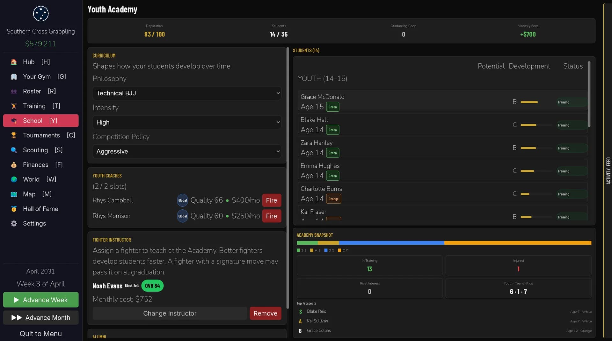The width and height of the screenshot is (612, 341).
Task: Expand the Philosophy dropdown showing Technical BJJ
Action: tap(187, 93)
